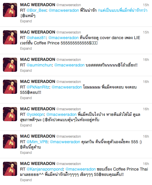Open the 15h timestamp on the @ohaez81 retweet
The width and height of the screenshot is (152, 185).
[146, 32]
